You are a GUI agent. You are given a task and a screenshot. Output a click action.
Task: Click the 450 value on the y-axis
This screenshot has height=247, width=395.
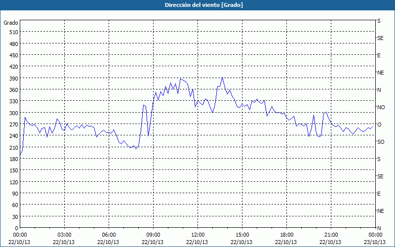(x=14, y=55)
